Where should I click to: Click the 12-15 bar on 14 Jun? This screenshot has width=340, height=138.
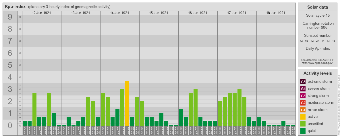click(x=122, y=108)
